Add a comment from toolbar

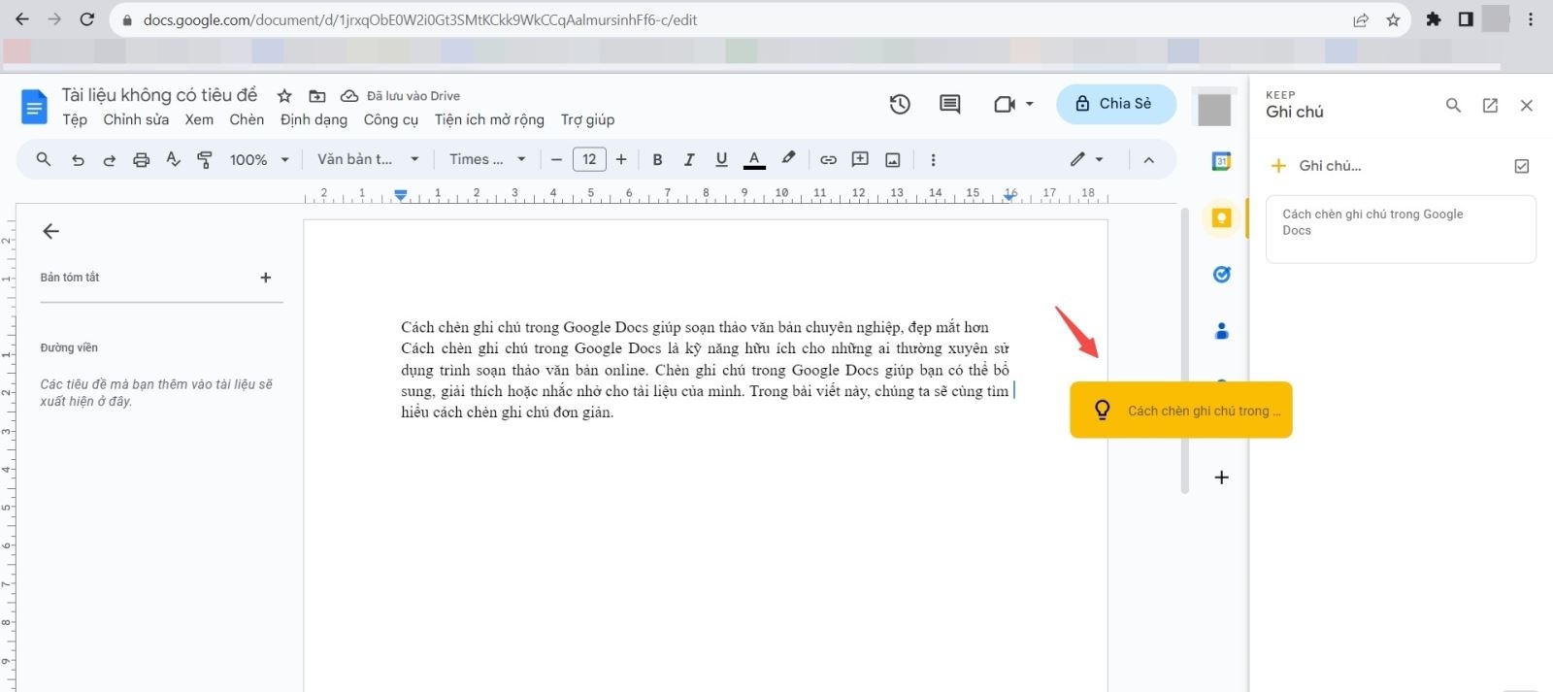[x=860, y=159]
